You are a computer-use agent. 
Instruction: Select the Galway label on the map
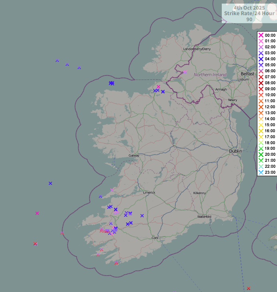pos(134,155)
